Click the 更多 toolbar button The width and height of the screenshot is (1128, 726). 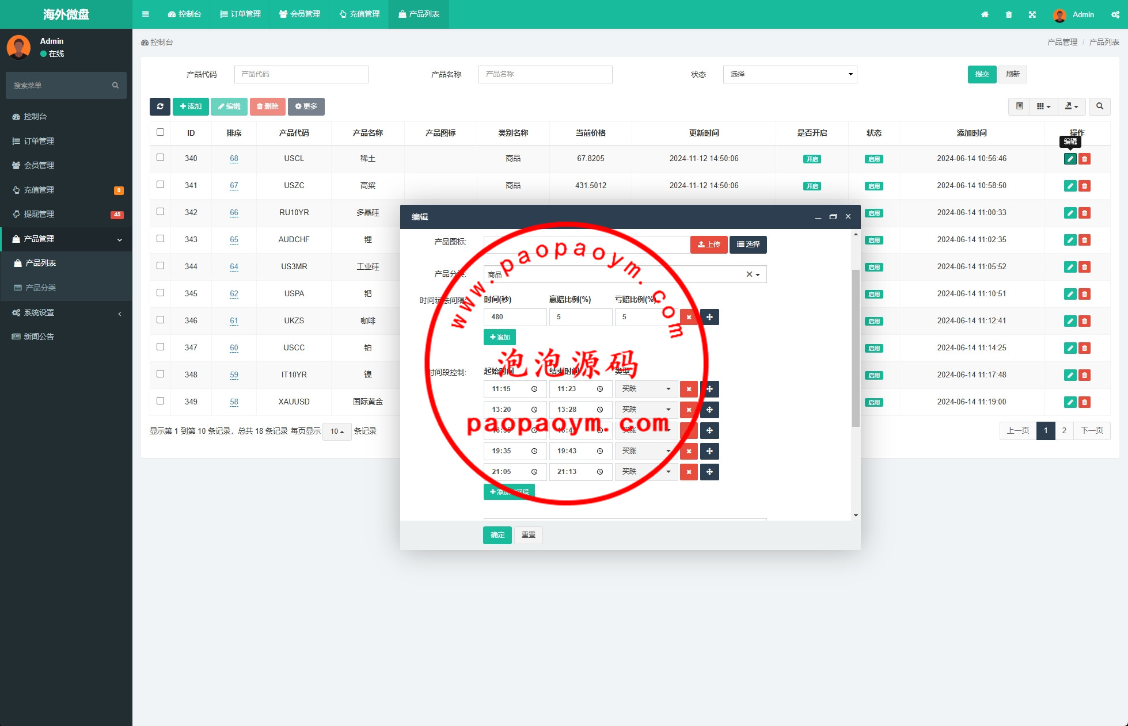[x=306, y=106]
